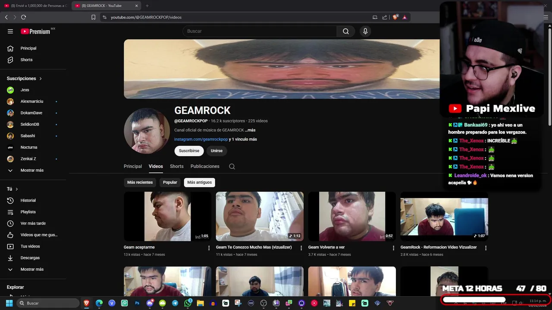552x310 pixels.
Task: Click the browser address bar URL
Action: (x=146, y=17)
